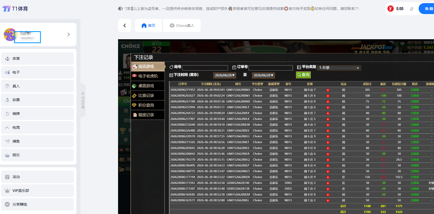Open 电子 category in sidebar
Viewport: 434px width, 214px height.
point(37,72)
